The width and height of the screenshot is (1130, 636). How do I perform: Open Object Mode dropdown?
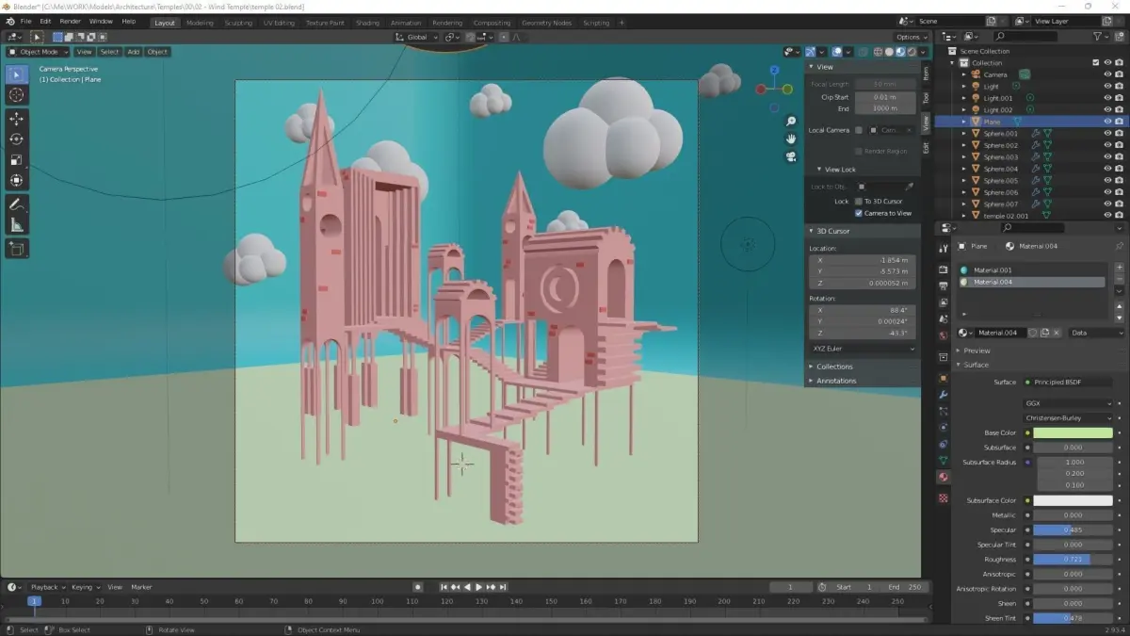click(39, 52)
